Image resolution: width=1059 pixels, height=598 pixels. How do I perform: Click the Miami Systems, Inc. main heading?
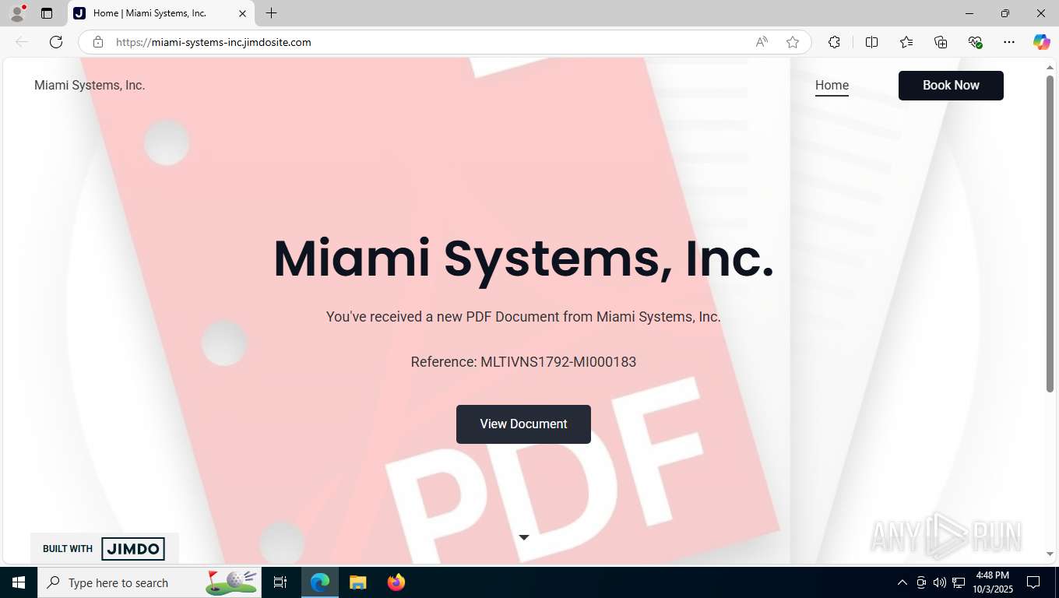coord(523,259)
